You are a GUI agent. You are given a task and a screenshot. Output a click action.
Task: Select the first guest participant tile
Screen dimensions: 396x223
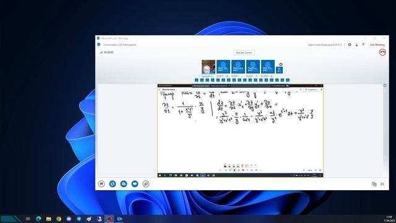tap(223, 67)
